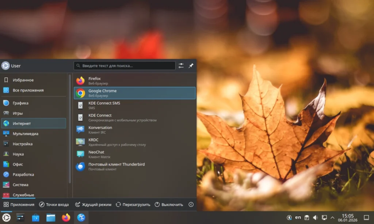Click show desktop button
Image resolution: width=374 pixels, height=224 pixels.
[x=366, y=217]
